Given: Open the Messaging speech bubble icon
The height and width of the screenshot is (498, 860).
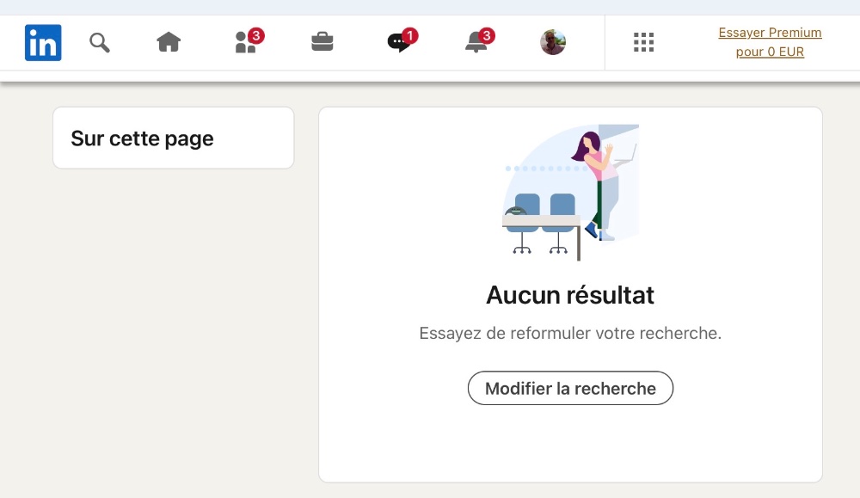Looking at the screenshot, I should (399, 43).
